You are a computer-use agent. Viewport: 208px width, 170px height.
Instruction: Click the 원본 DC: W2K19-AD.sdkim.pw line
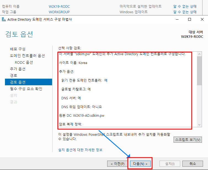click(82, 116)
